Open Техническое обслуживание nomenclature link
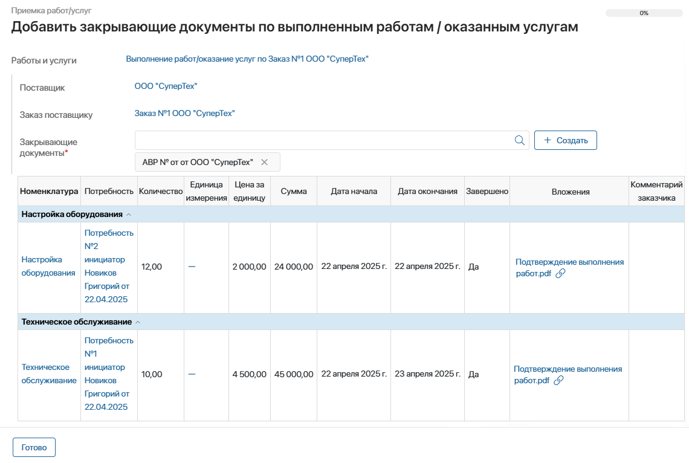Screen dimensions: 689x463 coord(49,374)
